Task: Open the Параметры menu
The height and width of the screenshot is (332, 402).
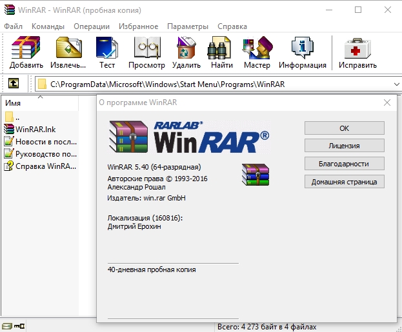Action: [x=188, y=26]
